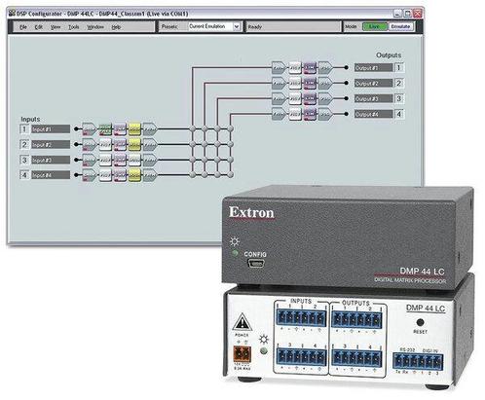
Task: Open the File menu
Action: pyautogui.click(x=23, y=27)
